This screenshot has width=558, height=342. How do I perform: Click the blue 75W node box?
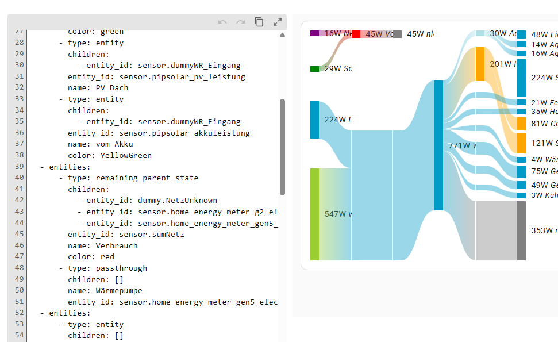(521, 171)
